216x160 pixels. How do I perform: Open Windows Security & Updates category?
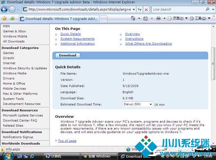coord(25,68)
